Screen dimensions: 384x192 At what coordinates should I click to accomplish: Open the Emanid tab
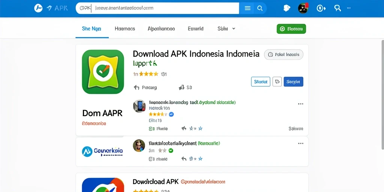pyautogui.click(x=196, y=28)
